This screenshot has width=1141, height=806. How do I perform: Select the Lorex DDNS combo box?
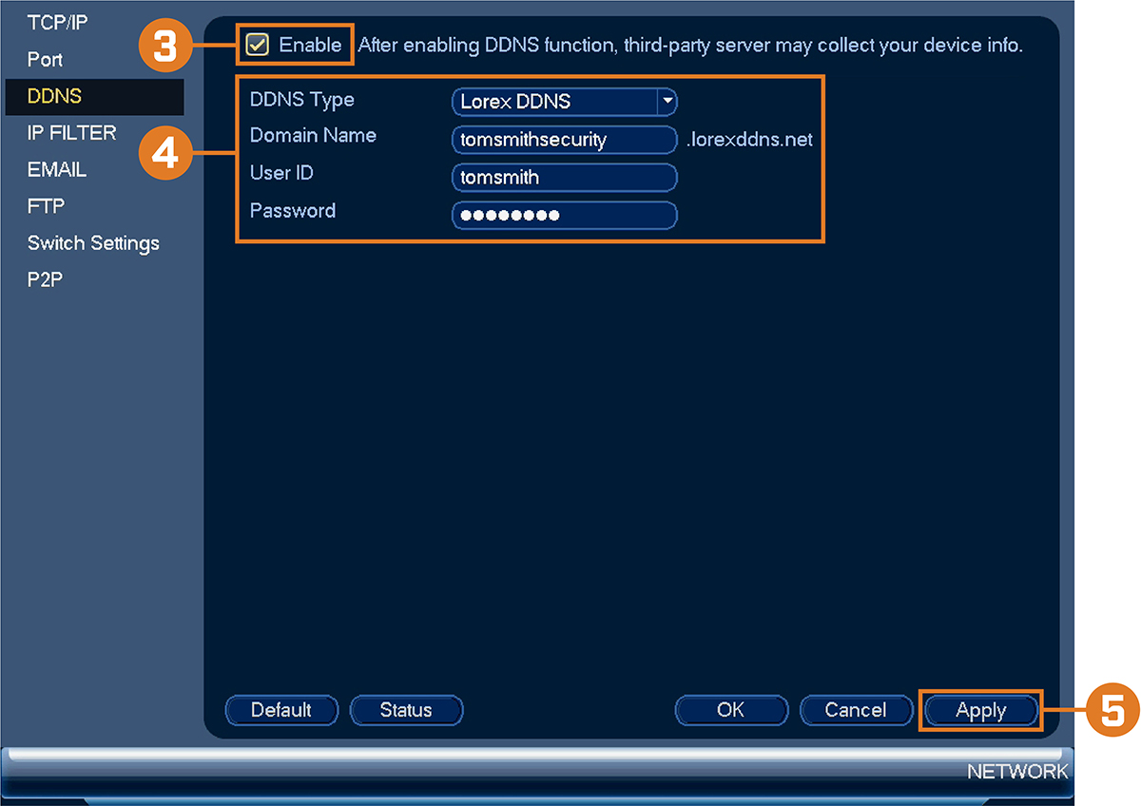coord(565,101)
